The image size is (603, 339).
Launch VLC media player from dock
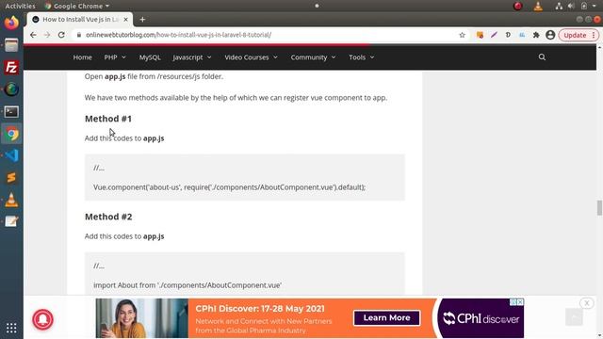[x=11, y=200]
